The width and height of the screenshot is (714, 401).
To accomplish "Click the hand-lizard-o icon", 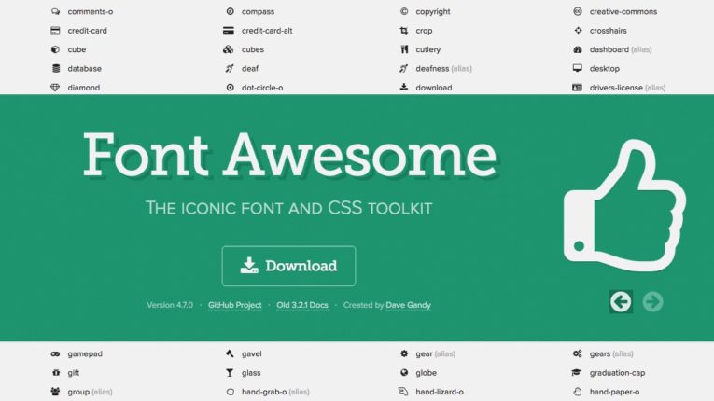I will pyautogui.click(x=403, y=392).
